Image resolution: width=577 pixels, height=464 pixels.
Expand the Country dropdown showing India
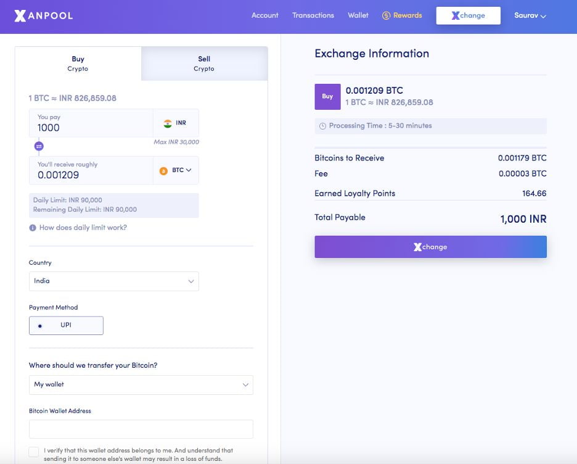pos(114,281)
